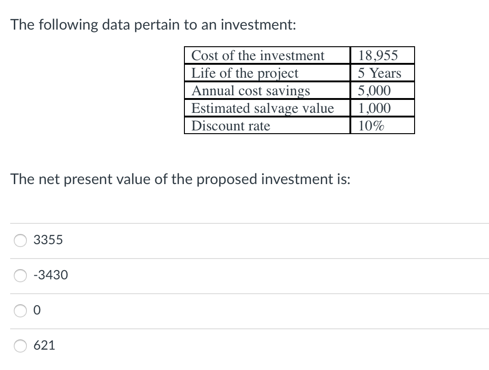The width and height of the screenshot is (489, 370).
Task: Choose the -3430 answer radio button
Action: 21,276
